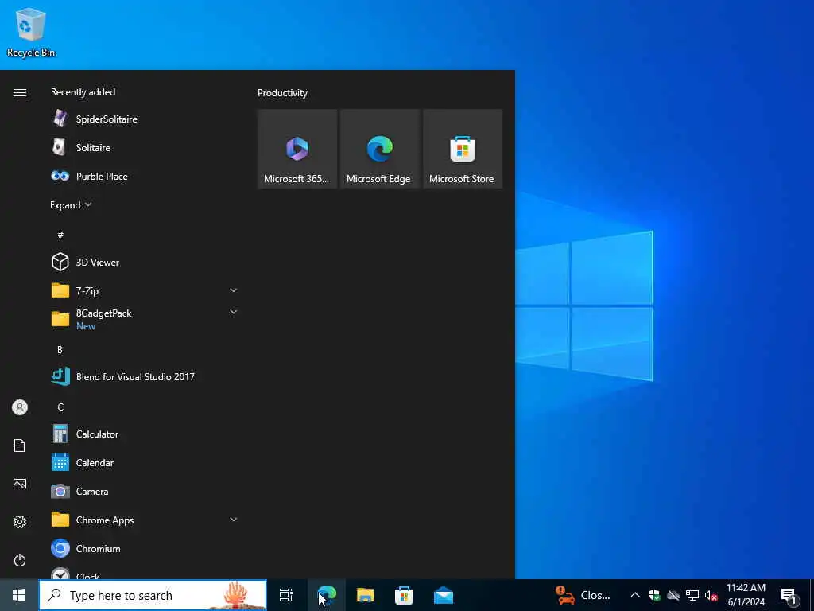
Task: Launch Blend for Visual Studio 2017
Action: pyautogui.click(x=143, y=376)
